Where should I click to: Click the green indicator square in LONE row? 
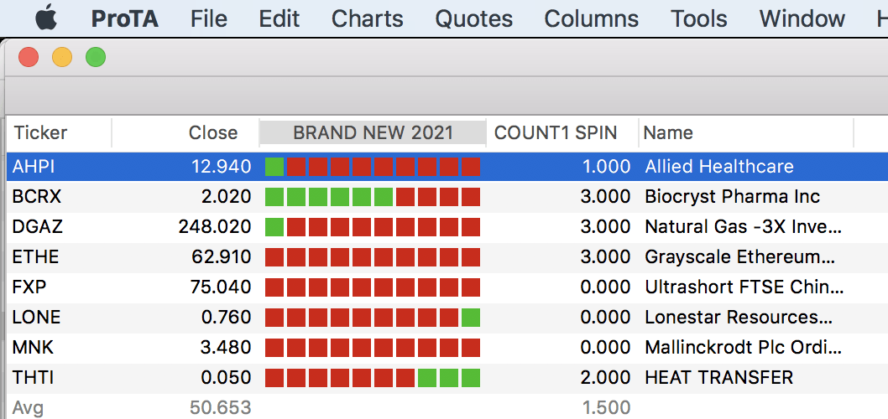[x=471, y=318]
